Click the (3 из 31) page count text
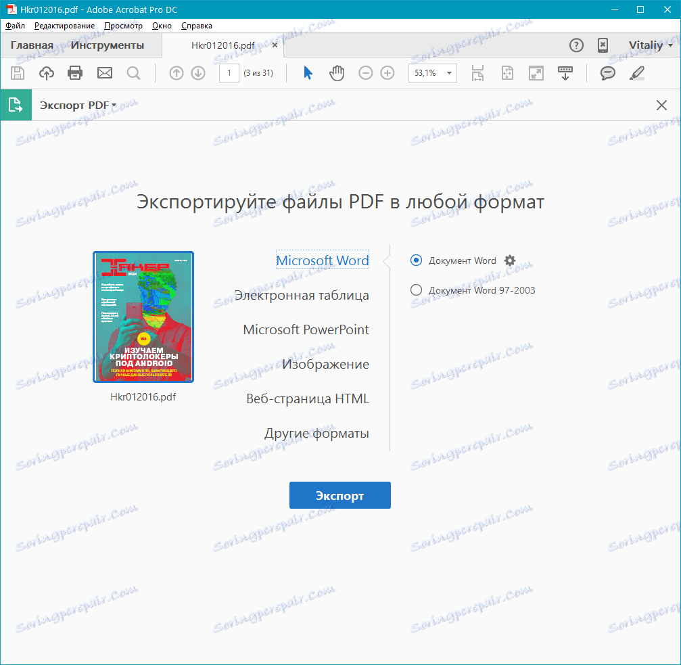Screen dimensions: 681x665 (258, 73)
